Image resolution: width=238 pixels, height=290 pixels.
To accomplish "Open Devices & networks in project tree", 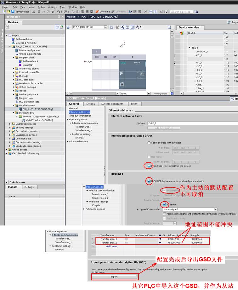I will pos(26,43).
